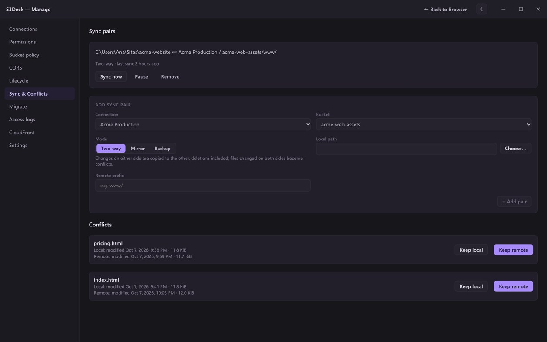
Task: View Access logs
Action: pos(40,119)
